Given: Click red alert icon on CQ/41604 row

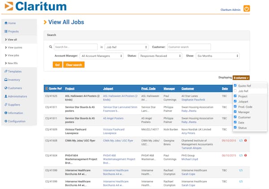Looking at the screenshot, I should [x=246, y=155].
